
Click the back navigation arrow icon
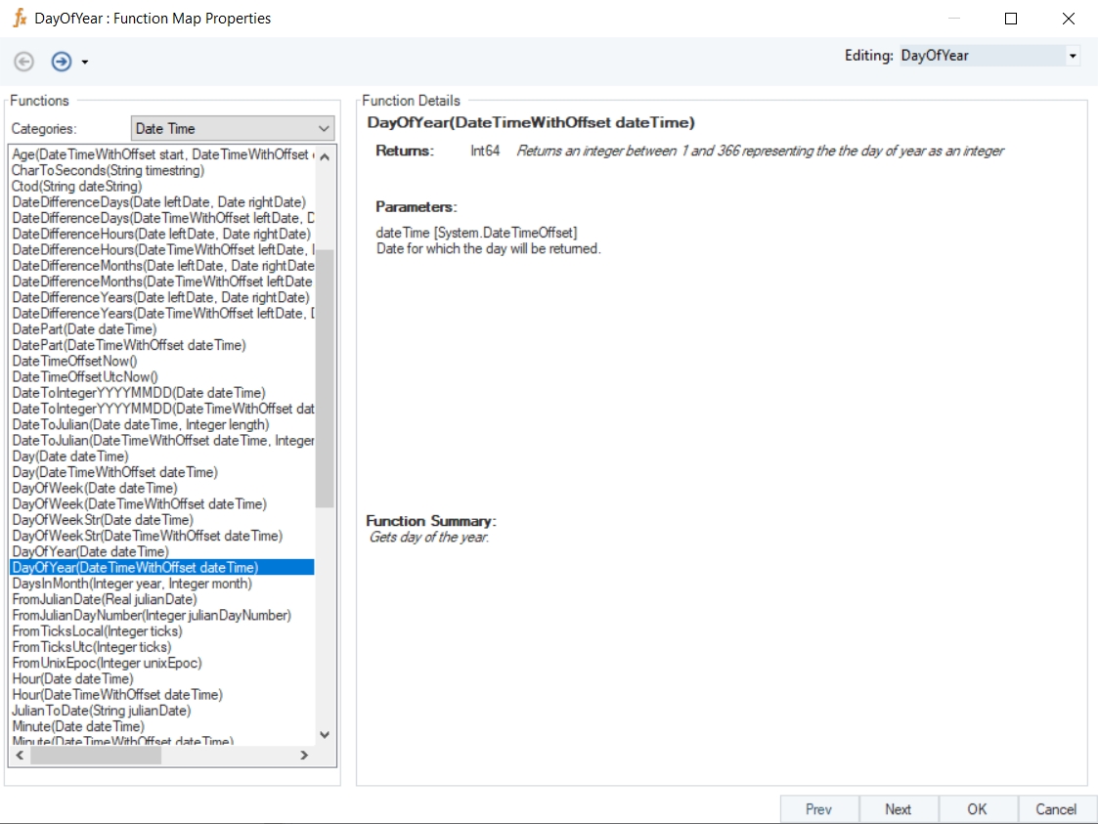[x=23, y=62]
